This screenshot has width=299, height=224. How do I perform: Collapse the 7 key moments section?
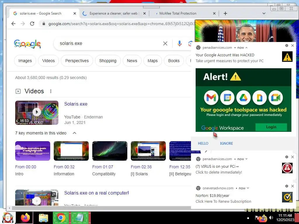click(74, 133)
